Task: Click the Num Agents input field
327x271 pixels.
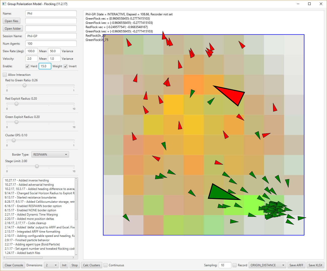Action: pos(51,44)
